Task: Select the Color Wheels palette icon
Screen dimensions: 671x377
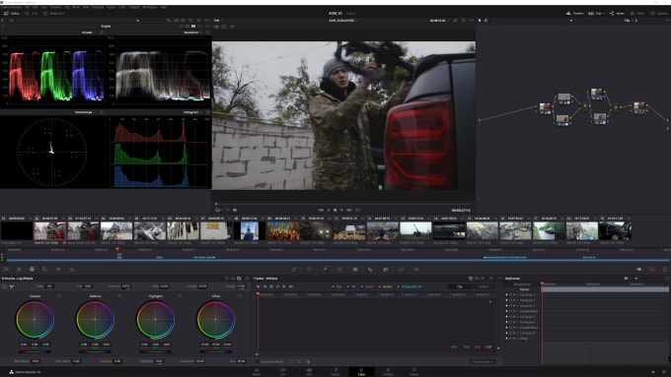Action: [32, 270]
